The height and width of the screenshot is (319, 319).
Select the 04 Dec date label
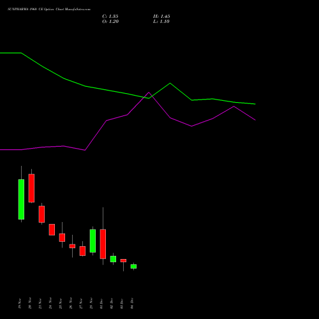click(x=132, y=304)
